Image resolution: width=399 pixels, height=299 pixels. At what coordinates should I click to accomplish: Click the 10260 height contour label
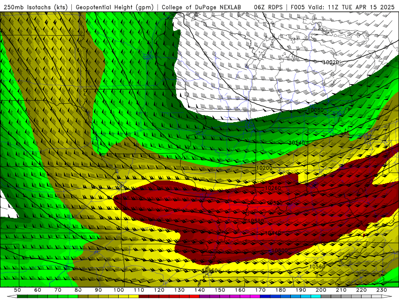pos(273,188)
